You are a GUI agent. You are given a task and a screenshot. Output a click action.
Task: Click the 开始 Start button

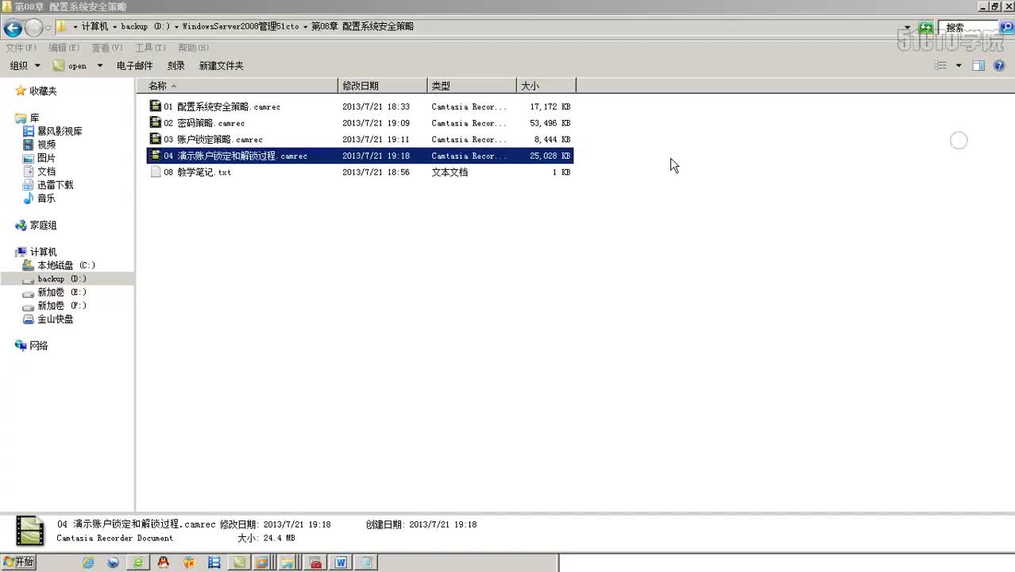pyautogui.click(x=18, y=562)
